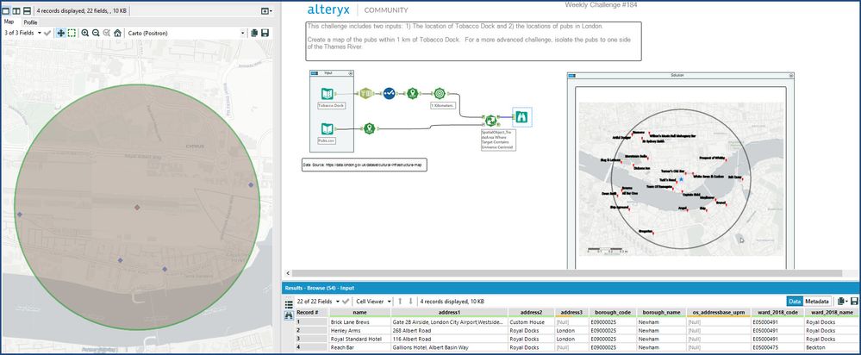Switch results to Metadata view
The image size is (861, 355).
(x=817, y=302)
